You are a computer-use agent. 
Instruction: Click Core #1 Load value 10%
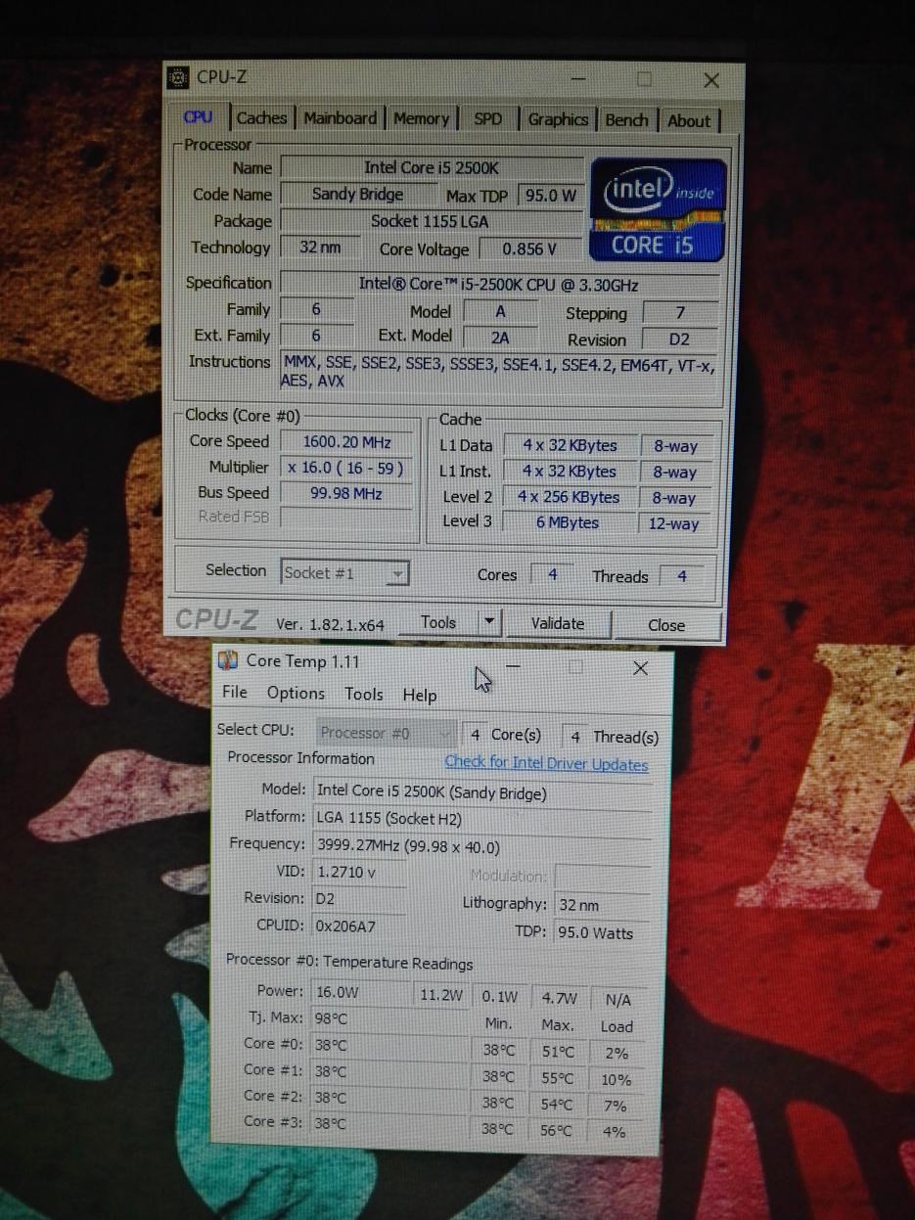point(617,1080)
